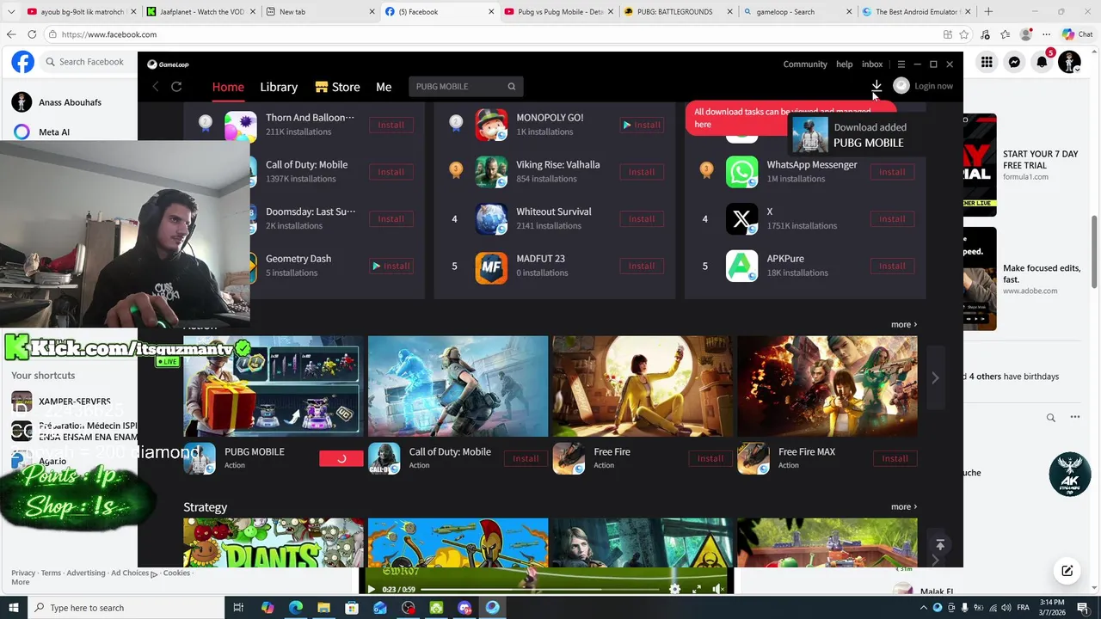1101x619 pixels.
Task: Advance Action carousel with right chevron
Action: click(935, 377)
